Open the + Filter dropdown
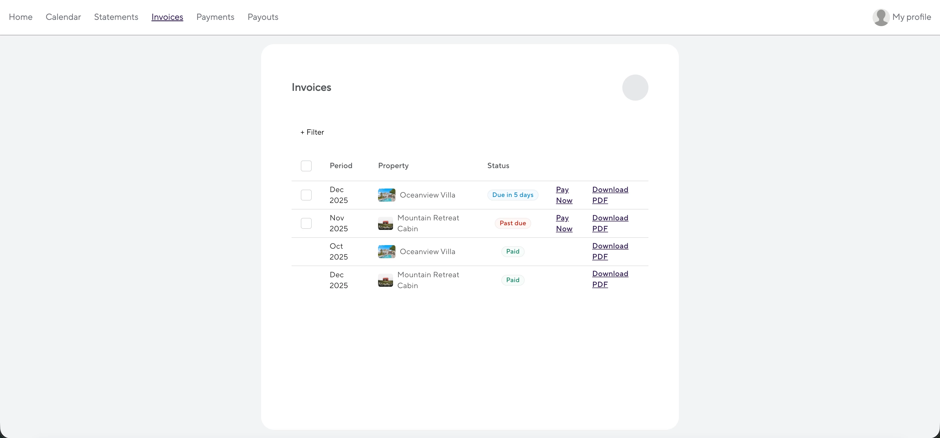This screenshot has height=438, width=940. 312,132
